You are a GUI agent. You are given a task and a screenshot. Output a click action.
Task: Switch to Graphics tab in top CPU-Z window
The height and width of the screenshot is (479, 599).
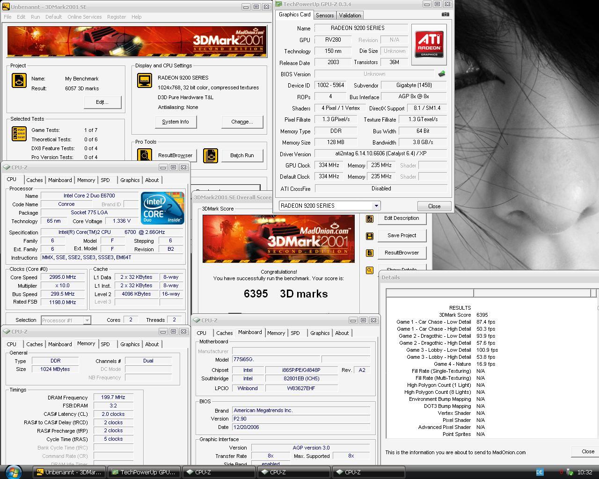pos(130,180)
